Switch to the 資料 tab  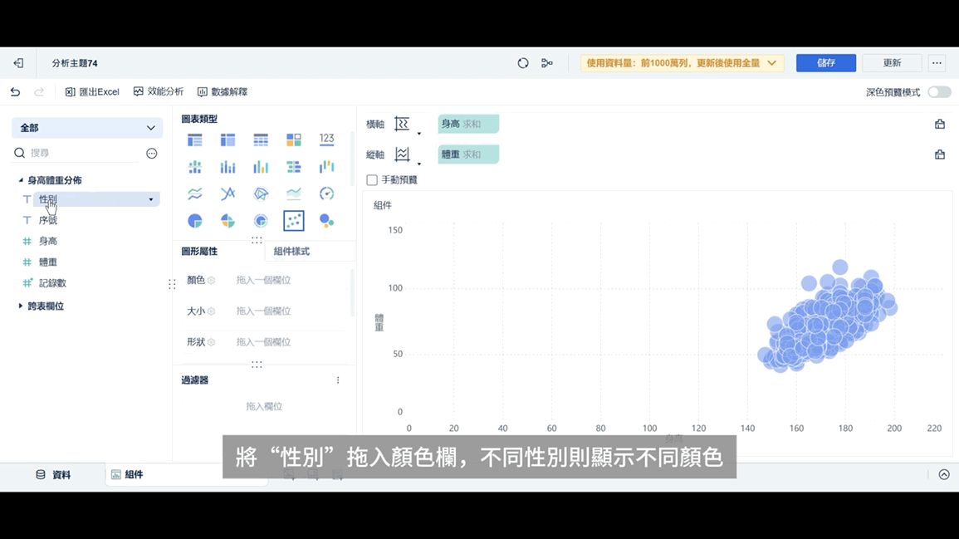coord(53,475)
